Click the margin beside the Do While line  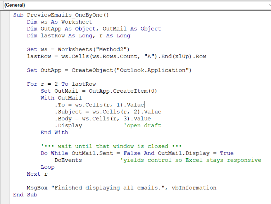pyautogui.click(x=5, y=153)
